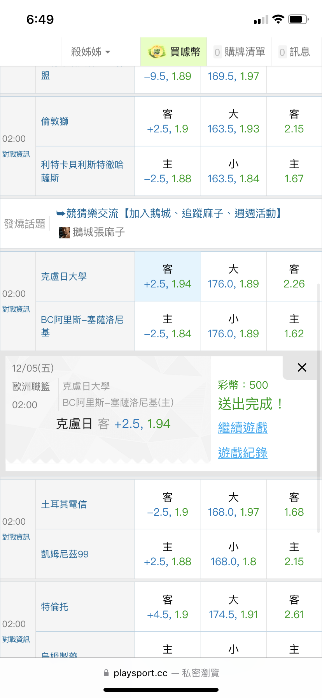
Task: Choose 凱姆尼茲99 under 168.0, 1.8
Action: pos(233,554)
